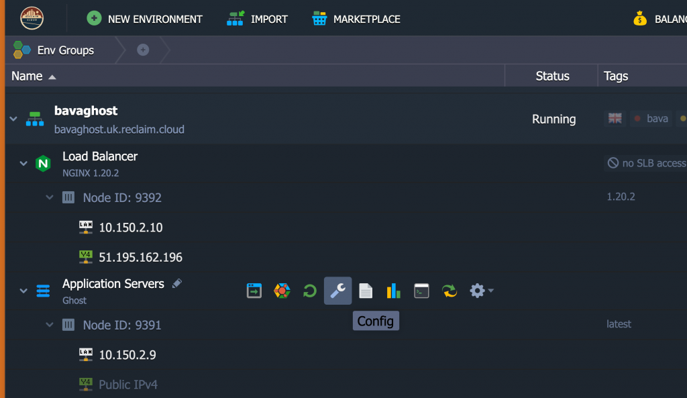
Task: Click the Redeploy containers icon
Action: tap(450, 291)
